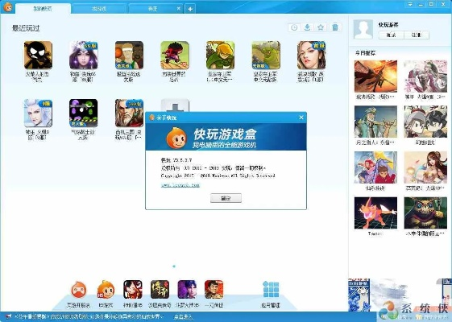Open favorites with the star icon
452x322 pixels.
(x=321, y=27)
